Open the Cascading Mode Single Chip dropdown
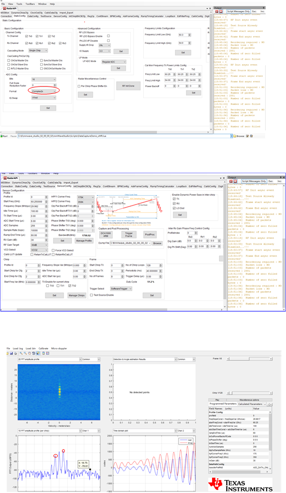This screenshot has height=493, width=286. (38, 51)
